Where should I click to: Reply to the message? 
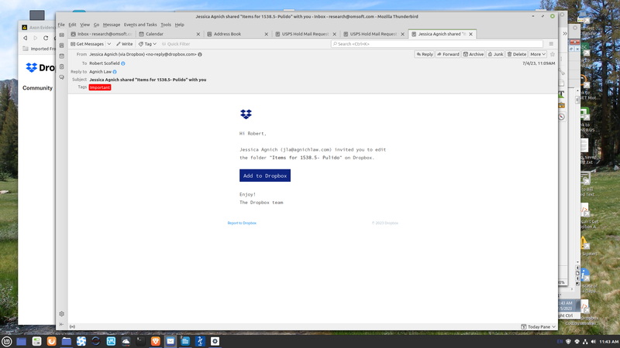(x=425, y=54)
